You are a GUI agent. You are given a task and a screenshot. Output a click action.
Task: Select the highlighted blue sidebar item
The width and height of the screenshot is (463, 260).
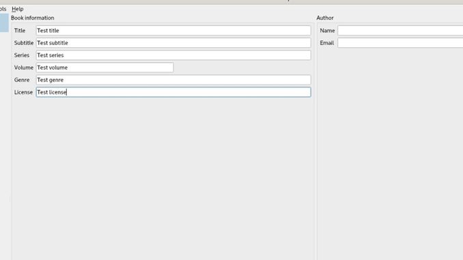[x=4, y=23]
